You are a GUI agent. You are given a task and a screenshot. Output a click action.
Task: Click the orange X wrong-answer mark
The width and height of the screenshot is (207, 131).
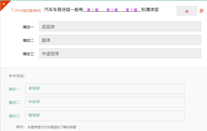4,4
